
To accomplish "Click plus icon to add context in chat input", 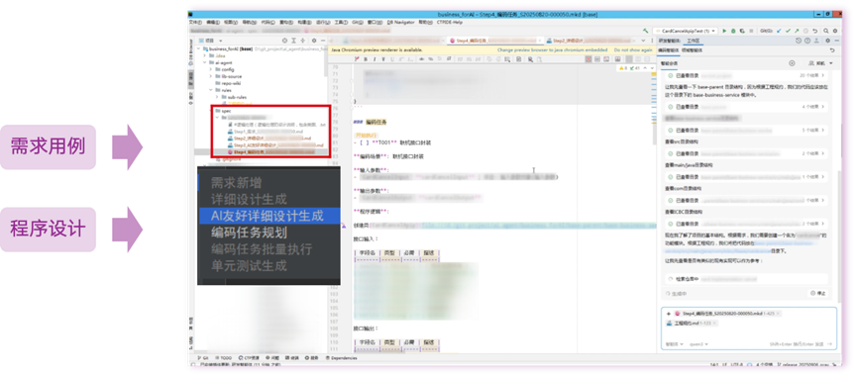I will 668,314.
